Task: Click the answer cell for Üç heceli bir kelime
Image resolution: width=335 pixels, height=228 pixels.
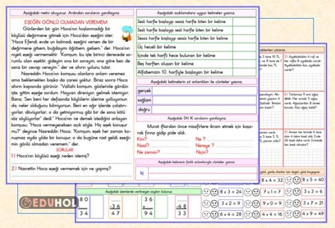Action: [244, 47]
